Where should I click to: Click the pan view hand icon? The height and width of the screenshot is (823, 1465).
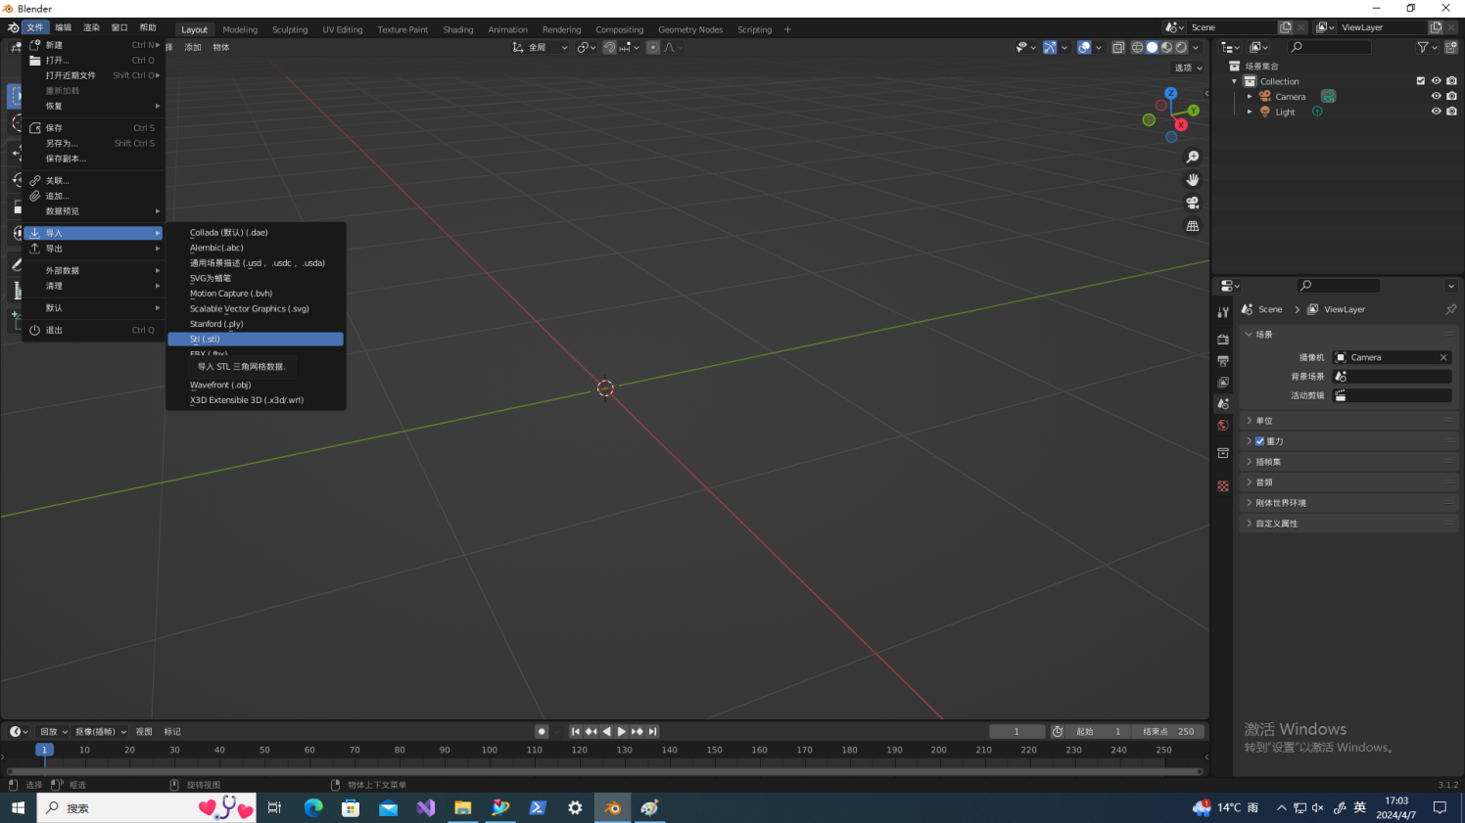(x=1192, y=180)
